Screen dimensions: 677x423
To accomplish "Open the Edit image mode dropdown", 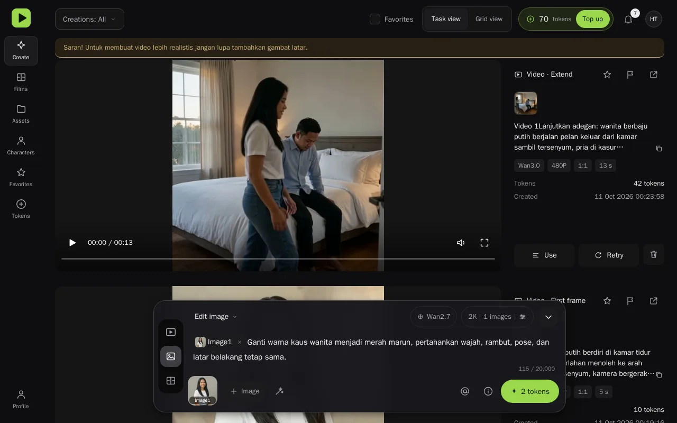I will pyautogui.click(x=216, y=317).
